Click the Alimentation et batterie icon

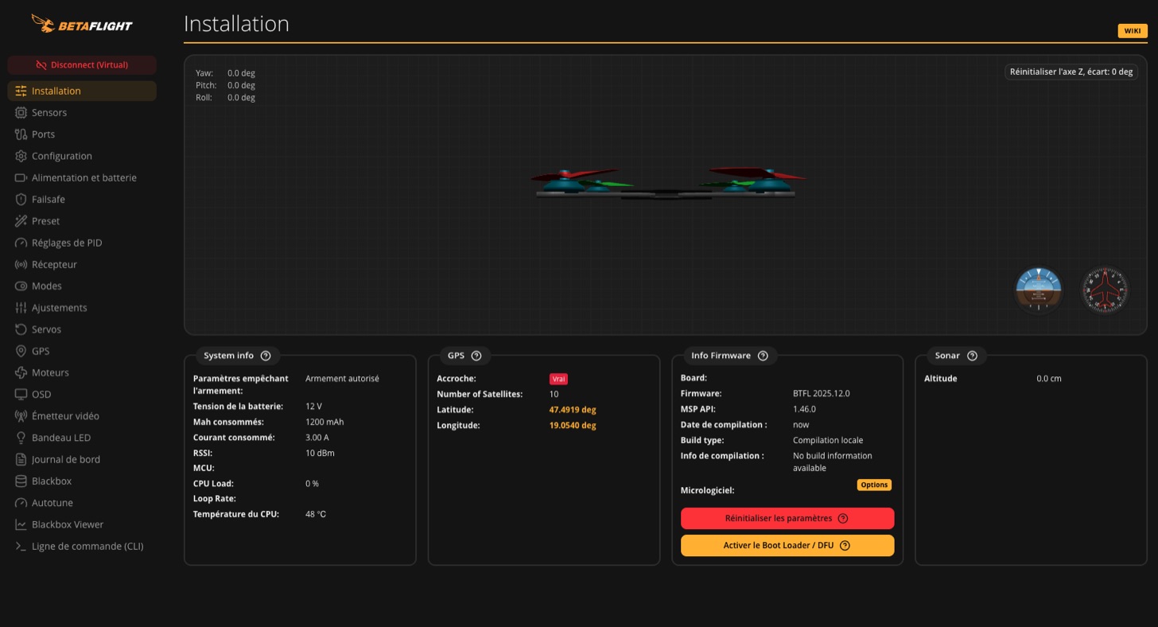click(21, 177)
